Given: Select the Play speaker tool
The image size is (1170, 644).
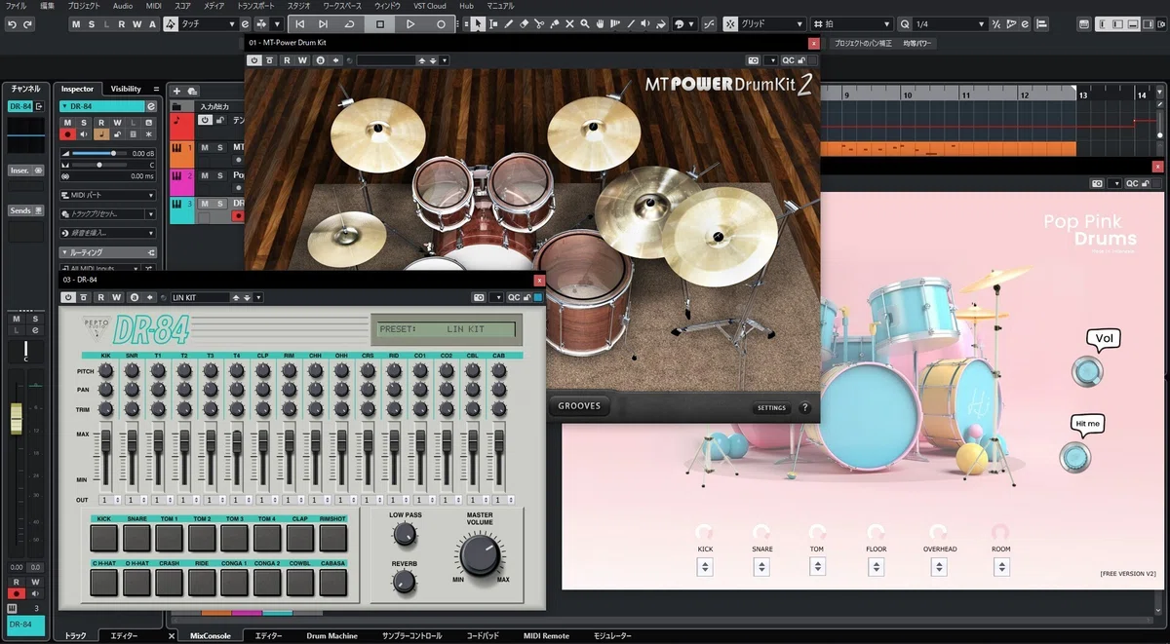Looking at the screenshot, I should [644, 24].
